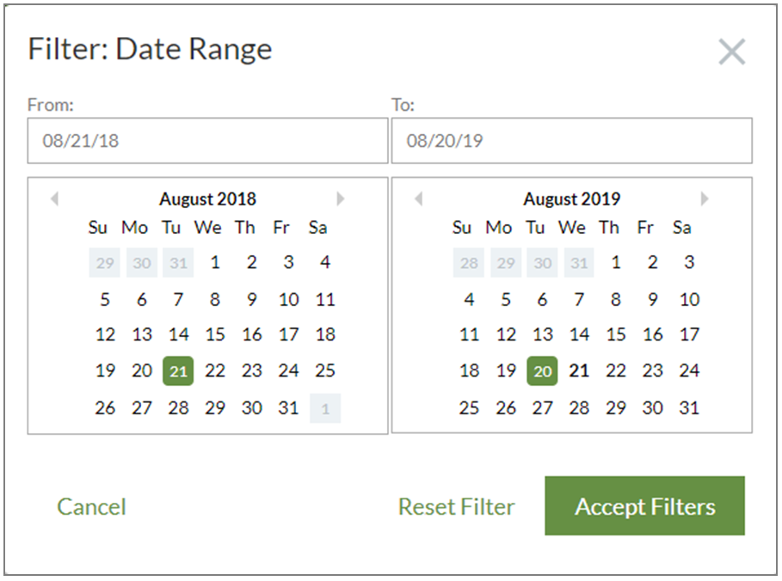Click Reset Filter
The height and width of the screenshot is (581, 782).
pos(456,507)
